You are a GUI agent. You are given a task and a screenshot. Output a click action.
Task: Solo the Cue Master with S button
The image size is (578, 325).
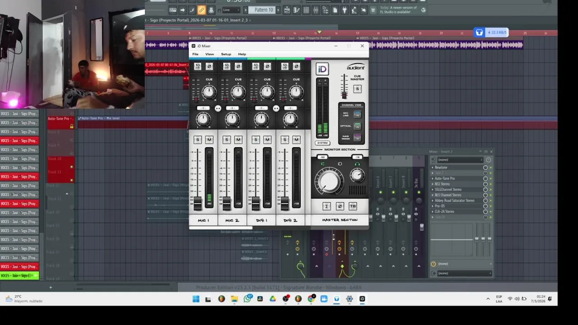pyautogui.click(x=357, y=89)
